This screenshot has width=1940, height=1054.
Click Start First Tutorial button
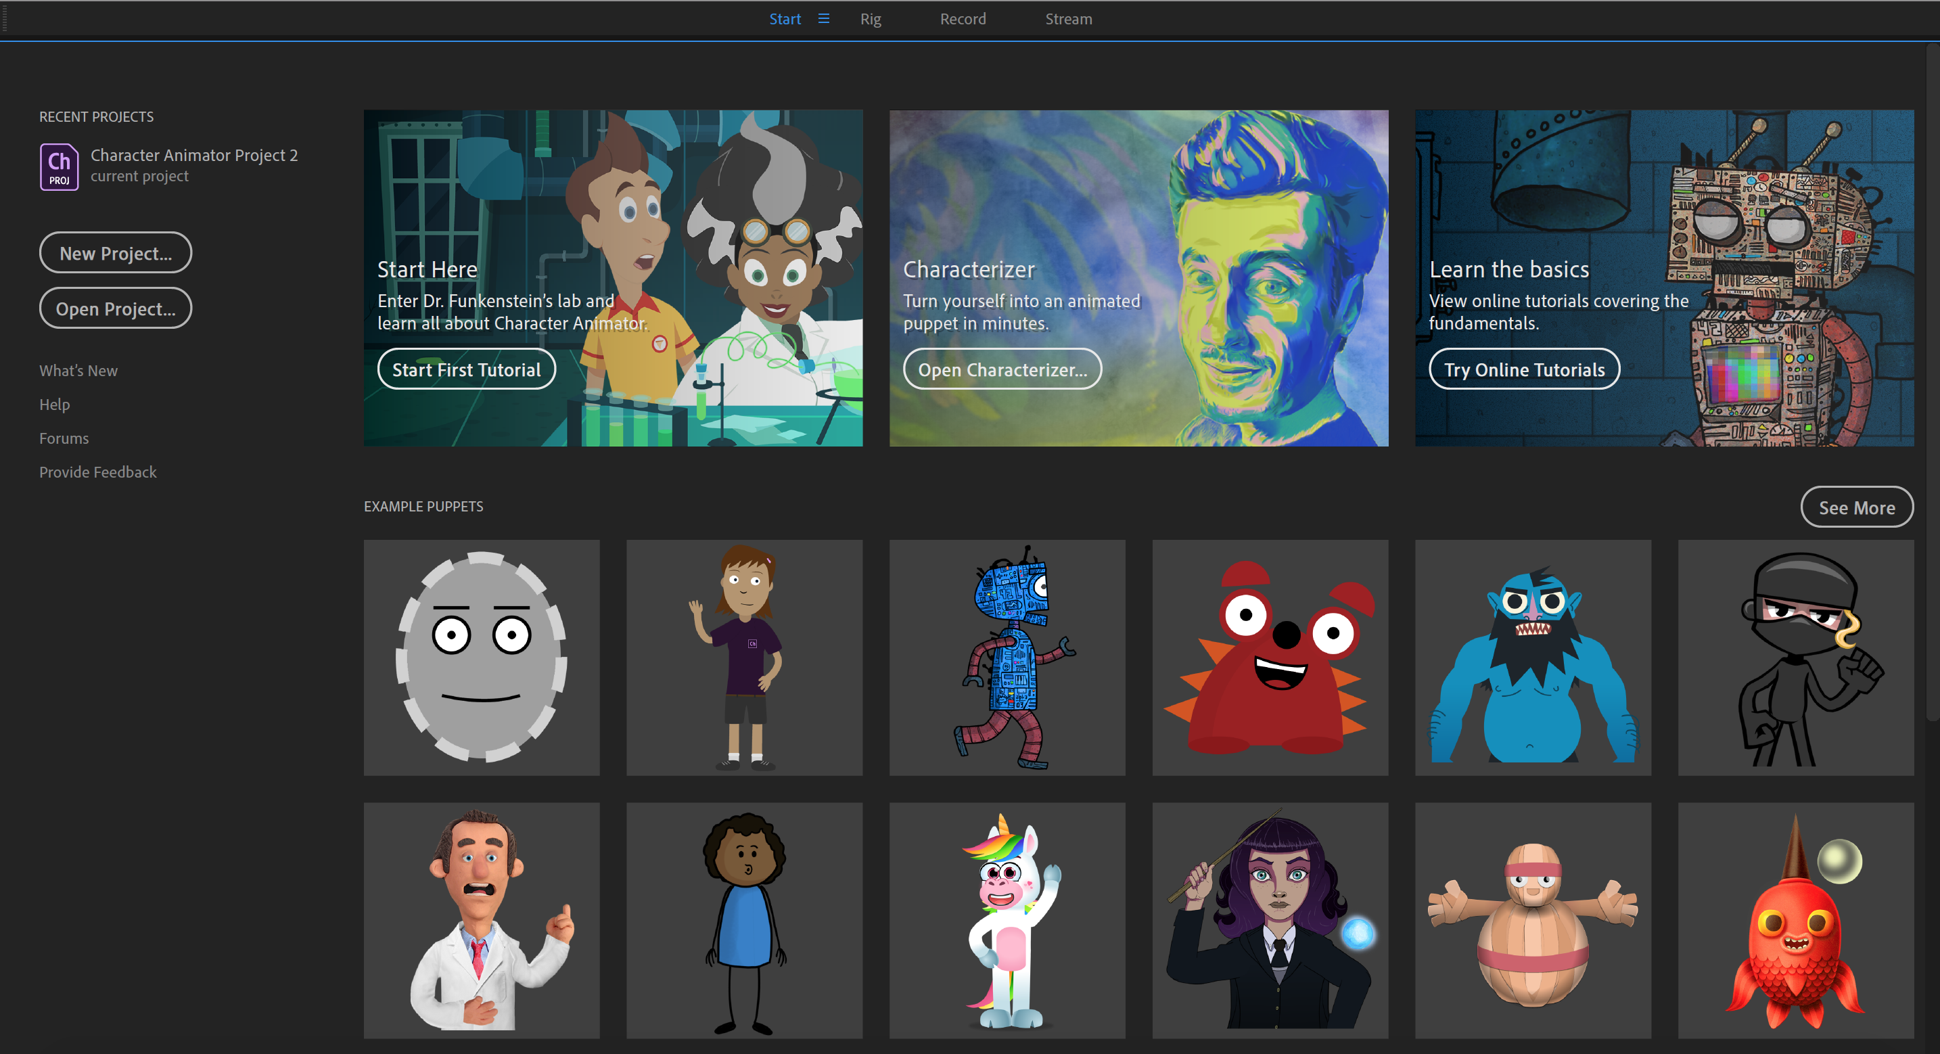click(x=466, y=369)
